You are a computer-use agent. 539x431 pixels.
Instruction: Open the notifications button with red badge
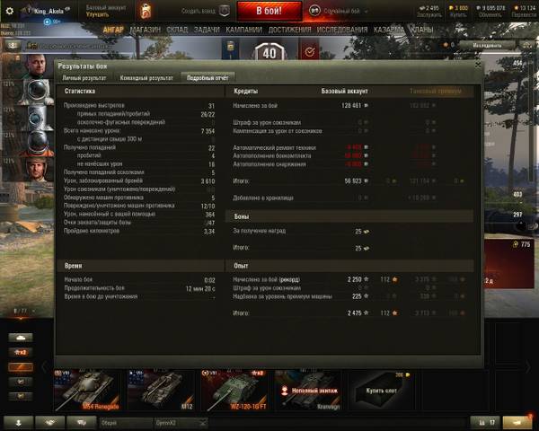pos(517,422)
